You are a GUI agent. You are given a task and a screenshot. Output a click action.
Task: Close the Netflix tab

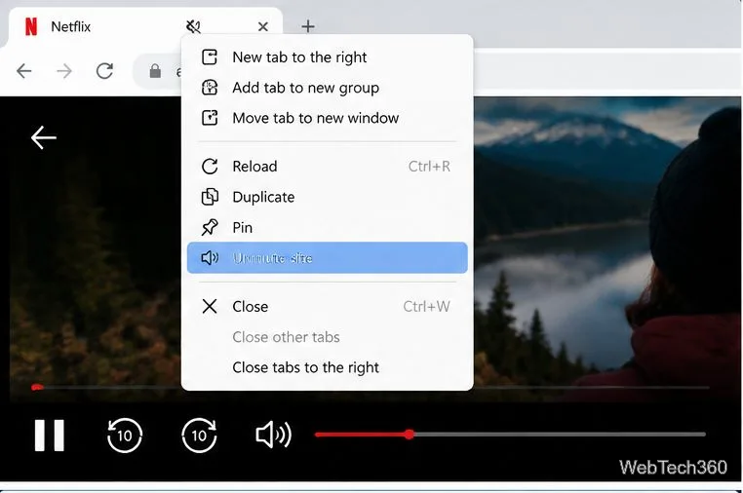coord(263,27)
